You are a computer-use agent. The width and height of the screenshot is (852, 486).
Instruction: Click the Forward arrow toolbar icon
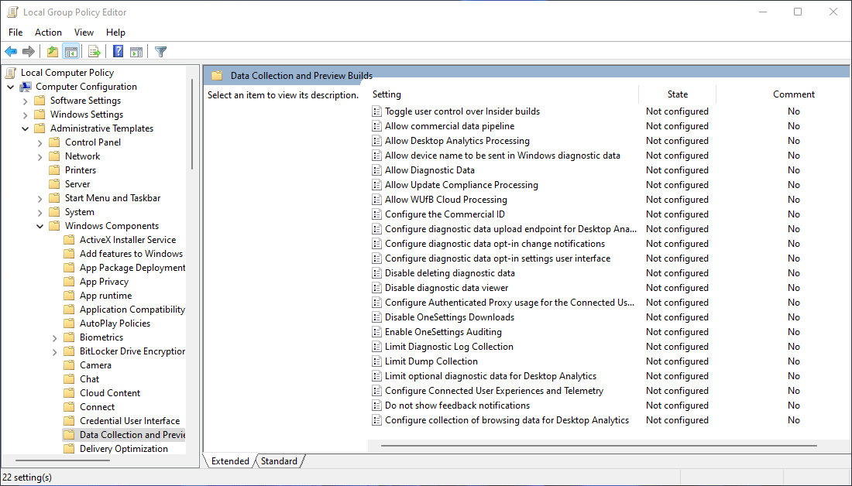(x=28, y=52)
